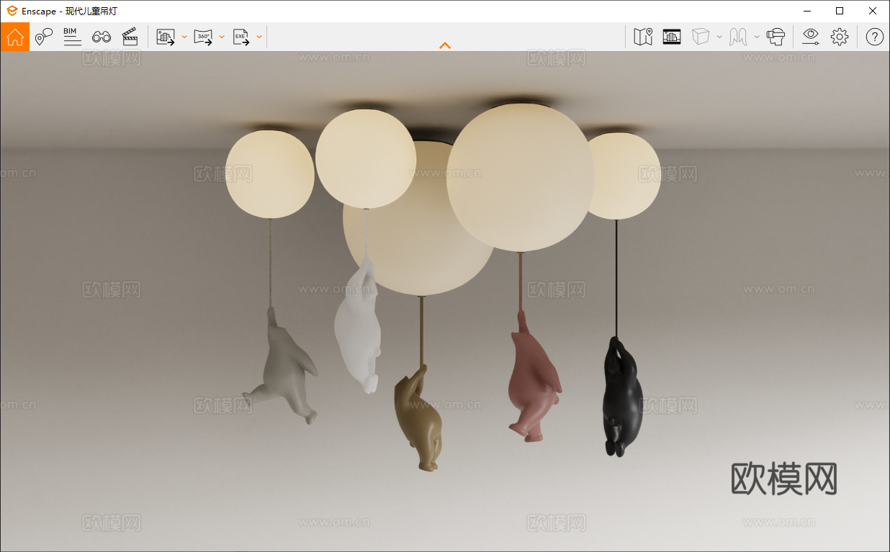Toggle Safe Frame icon
The width and height of the screenshot is (890, 552).
[x=672, y=37]
